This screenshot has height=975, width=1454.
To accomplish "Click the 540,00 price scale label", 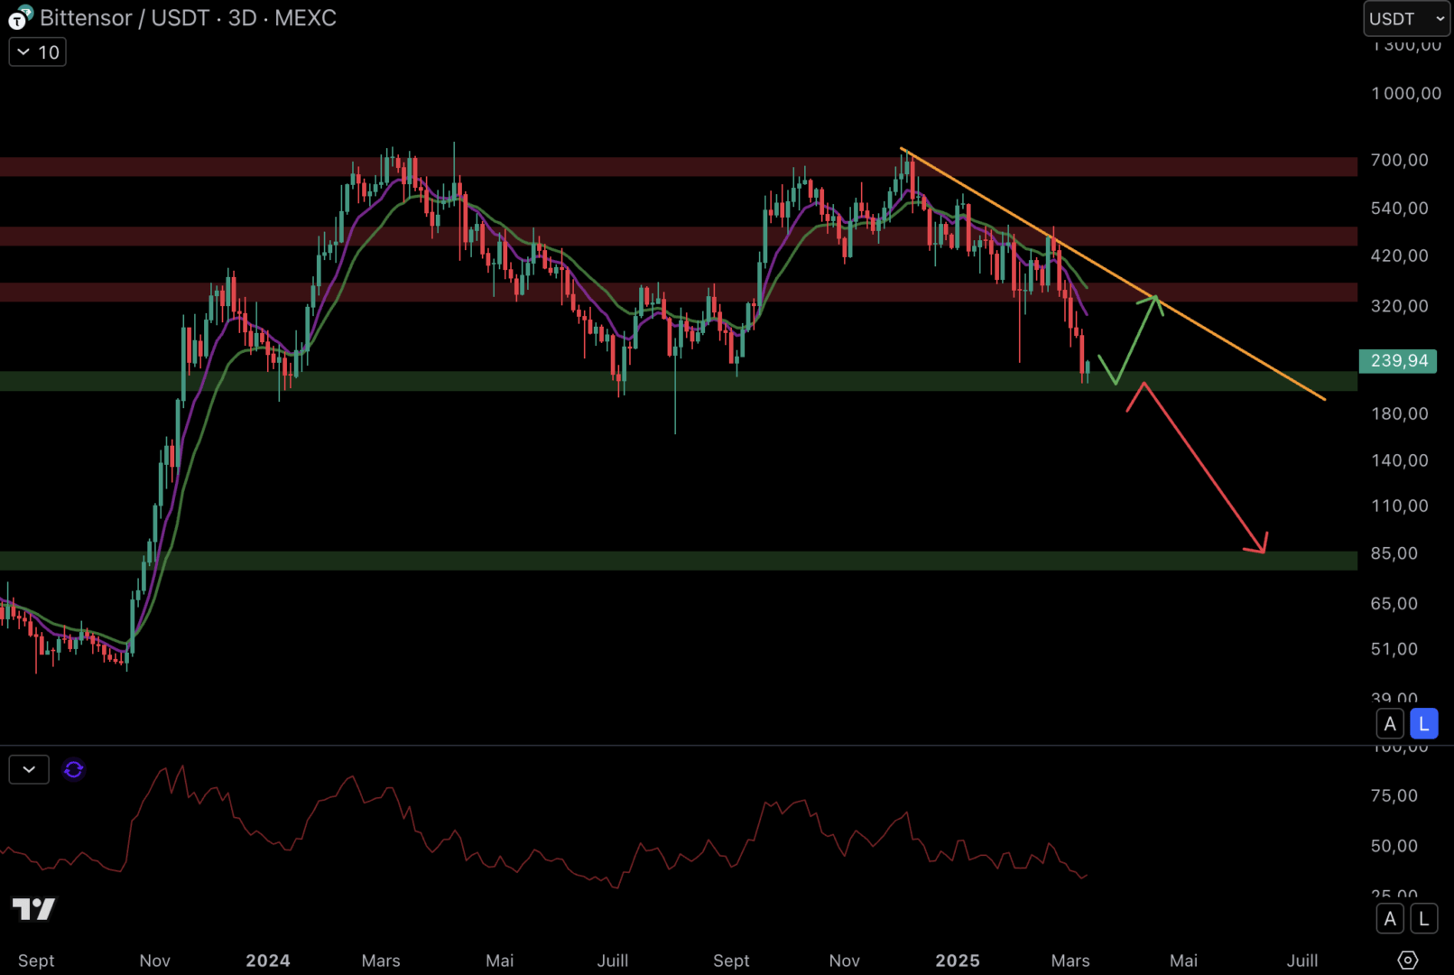I will coord(1400,209).
